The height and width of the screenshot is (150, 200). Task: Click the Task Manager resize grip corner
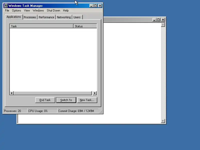(101, 112)
